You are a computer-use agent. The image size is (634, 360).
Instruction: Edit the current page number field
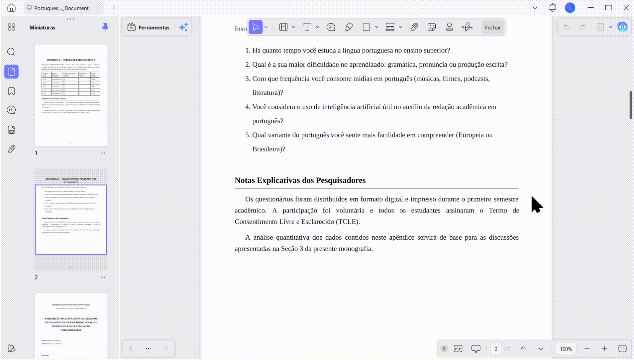pyautogui.click(x=496, y=349)
